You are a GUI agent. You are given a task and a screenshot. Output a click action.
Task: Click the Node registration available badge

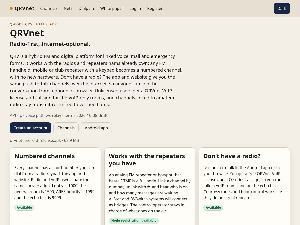134,221
